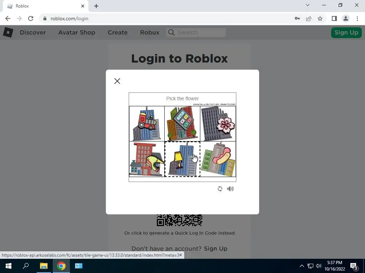365x273 pixels.
Task: Open the tab search chevron
Action: point(308,5)
